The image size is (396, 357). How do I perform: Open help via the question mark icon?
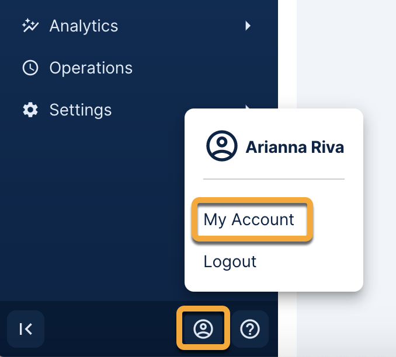tap(250, 329)
